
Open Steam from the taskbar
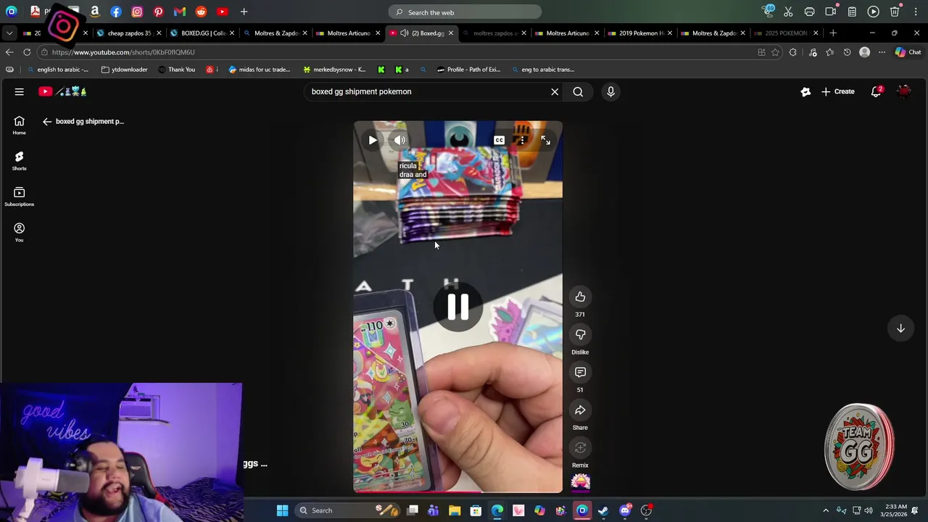[603, 510]
